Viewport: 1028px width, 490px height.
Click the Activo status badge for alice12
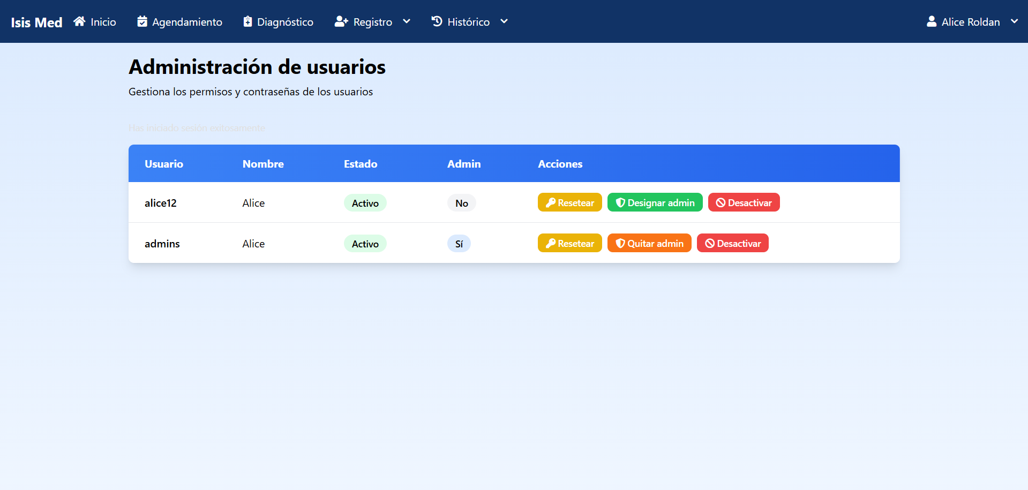click(x=365, y=203)
